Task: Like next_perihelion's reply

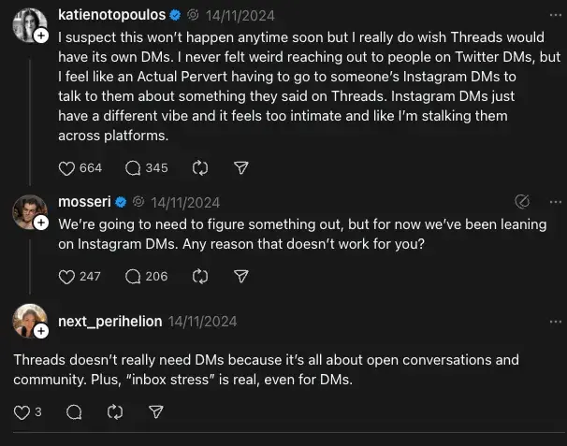Action: pyautogui.click(x=23, y=411)
